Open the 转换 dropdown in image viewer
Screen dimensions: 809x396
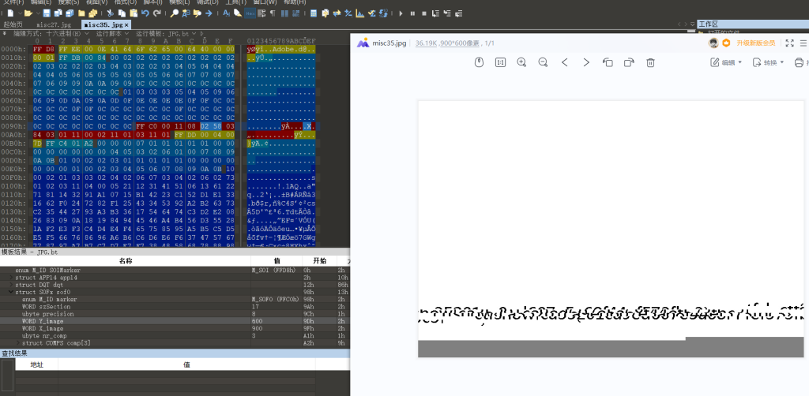point(769,62)
